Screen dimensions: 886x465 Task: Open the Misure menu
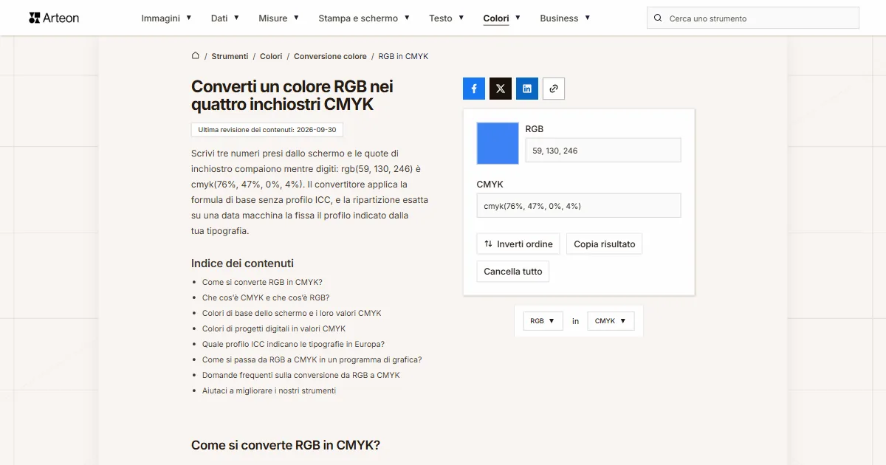273,18
